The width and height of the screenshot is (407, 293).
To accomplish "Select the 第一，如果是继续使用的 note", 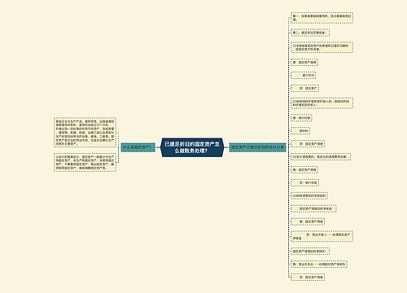I will click(322, 18).
